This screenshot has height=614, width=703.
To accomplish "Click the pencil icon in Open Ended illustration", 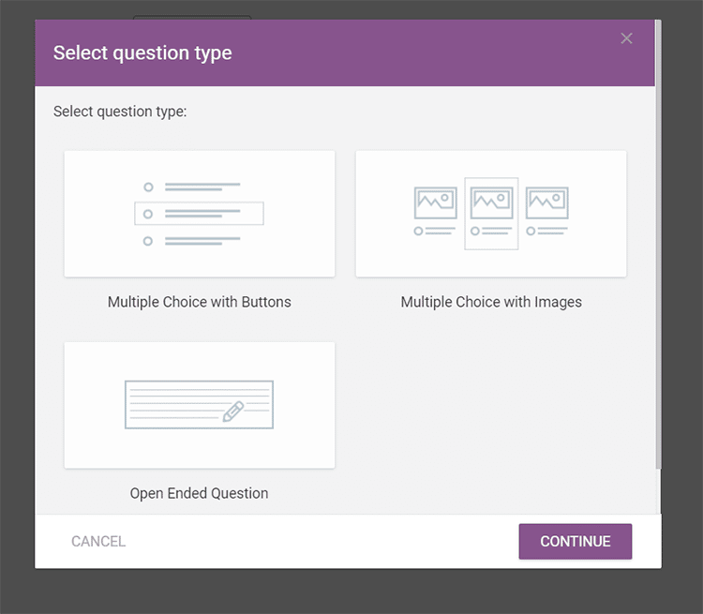I will pyautogui.click(x=233, y=411).
